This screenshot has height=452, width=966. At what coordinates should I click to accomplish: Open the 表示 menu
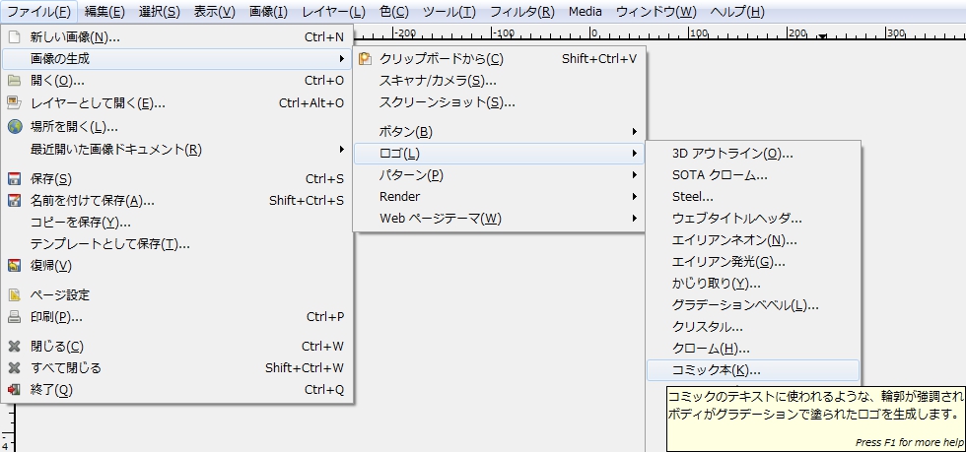coord(215,12)
